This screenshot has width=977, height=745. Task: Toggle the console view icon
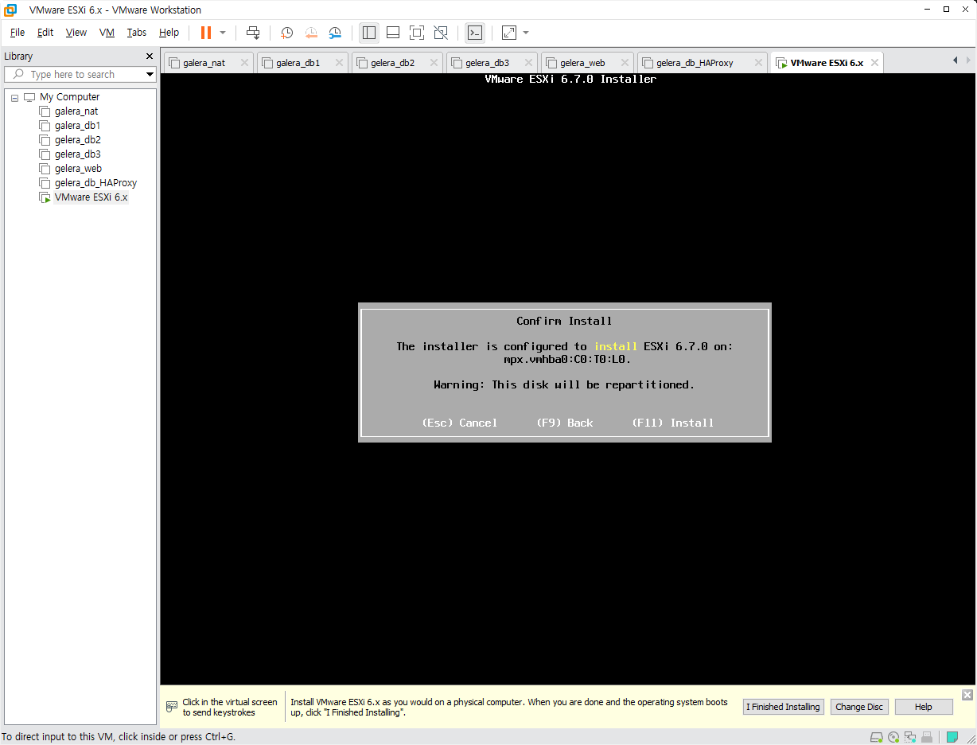(475, 33)
